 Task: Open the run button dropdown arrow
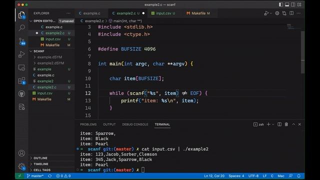click(271, 13)
